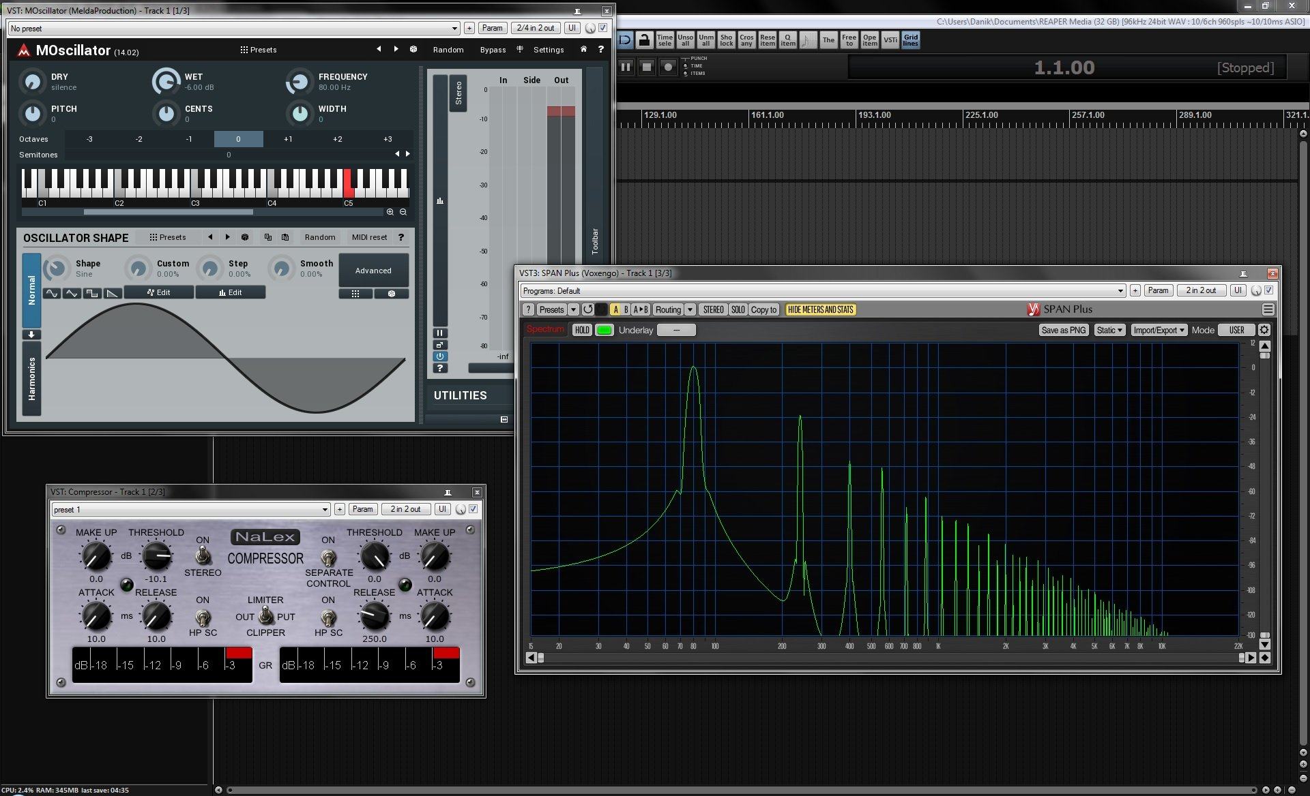This screenshot has width=1310, height=796.
Task: Select the square wave shape icon
Action: click(x=92, y=293)
